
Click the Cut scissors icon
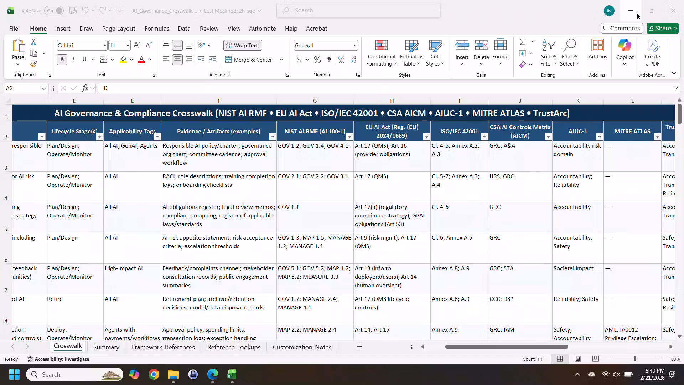[x=33, y=42]
